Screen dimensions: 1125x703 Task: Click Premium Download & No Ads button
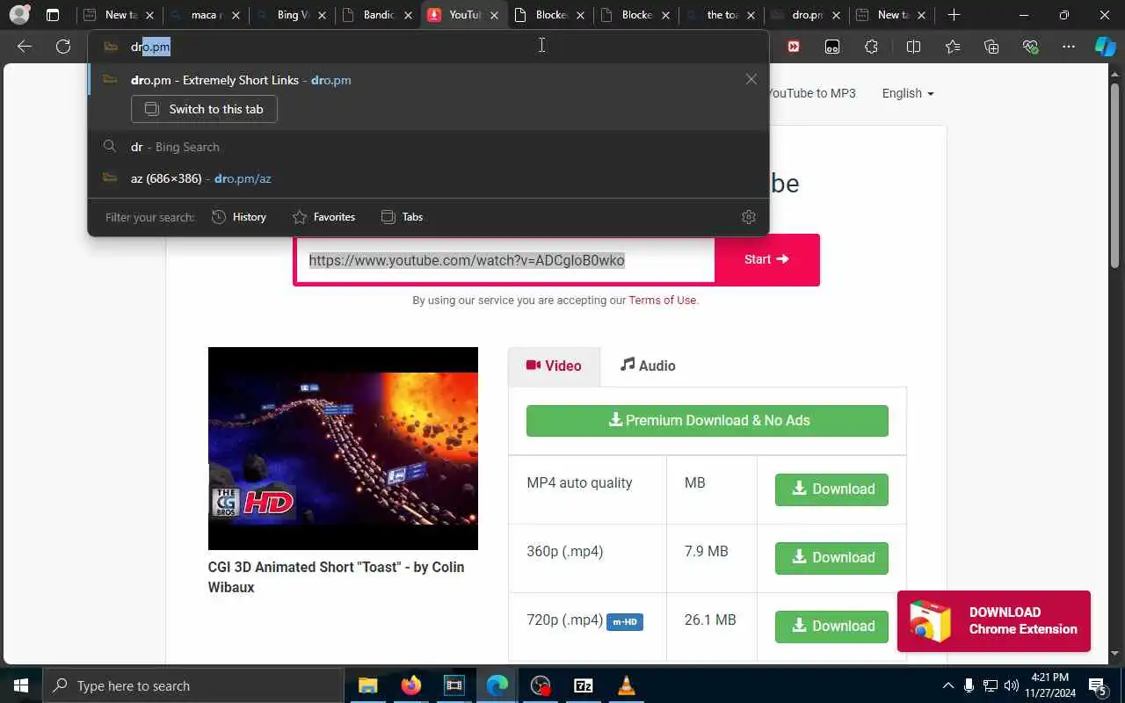coord(708,421)
